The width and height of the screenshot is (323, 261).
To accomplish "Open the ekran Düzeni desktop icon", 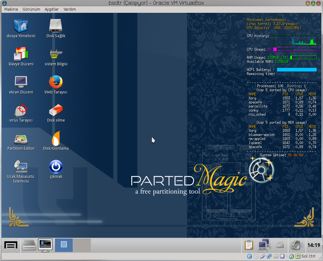I will coord(21,85).
